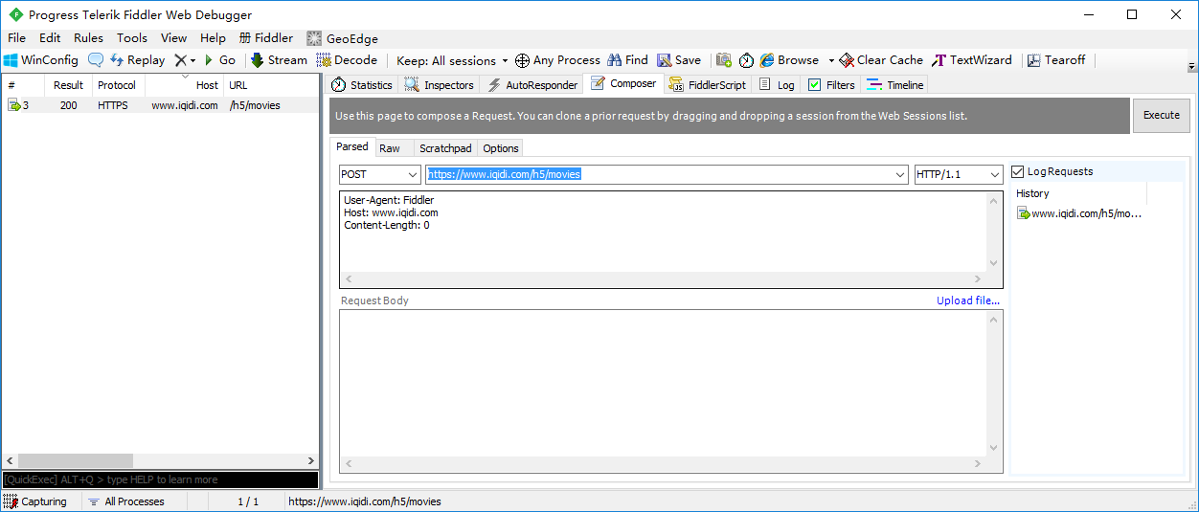
Task: Click the Execute button
Action: (x=1162, y=115)
